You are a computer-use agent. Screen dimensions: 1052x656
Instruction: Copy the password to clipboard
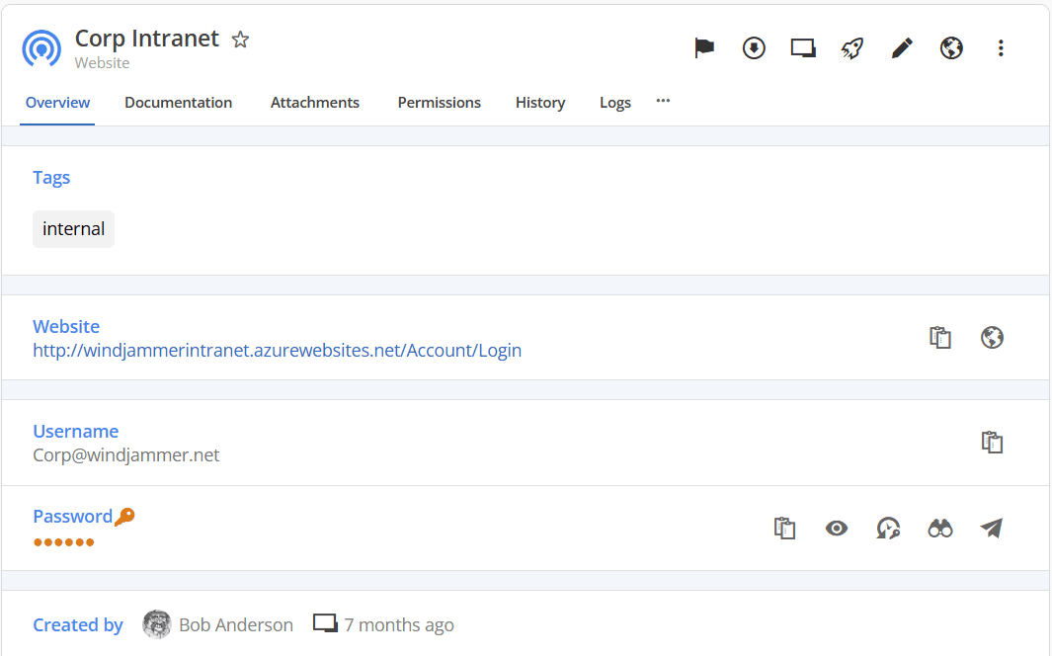point(784,529)
